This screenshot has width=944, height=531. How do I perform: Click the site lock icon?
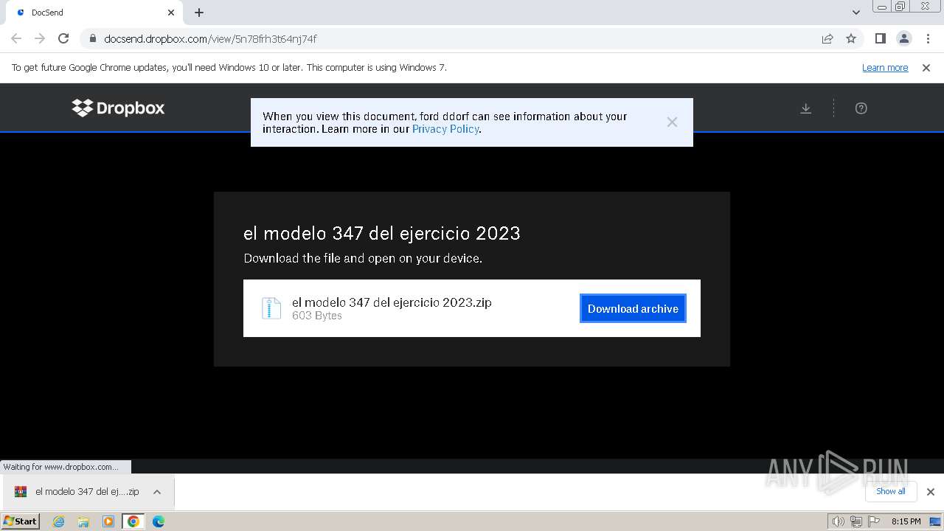pyautogui.click(x=93, y=38)
